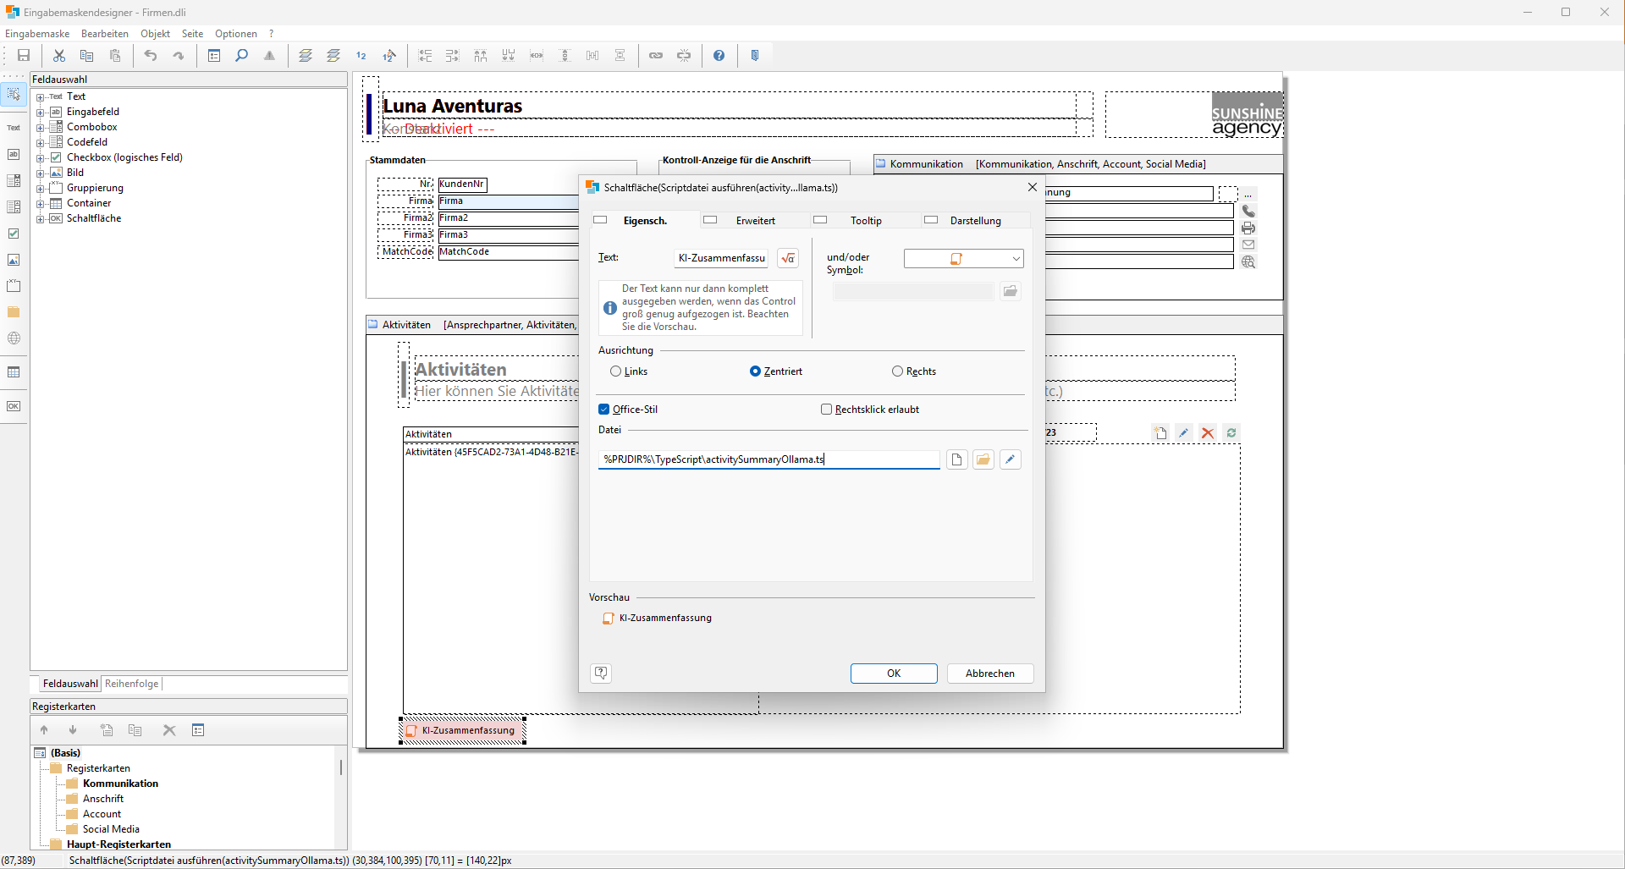Click the pencil edit icon beside Datei path
The image size is (1625, 869).
(x=1010, y=459)
